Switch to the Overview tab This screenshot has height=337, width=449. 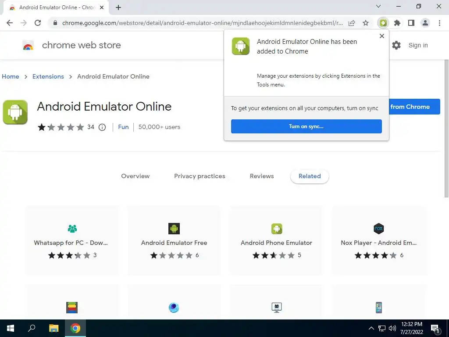135,176
